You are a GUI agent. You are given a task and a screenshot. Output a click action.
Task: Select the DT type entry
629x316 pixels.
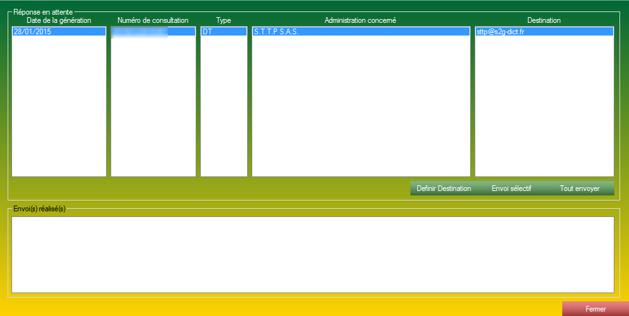(224, 31)
